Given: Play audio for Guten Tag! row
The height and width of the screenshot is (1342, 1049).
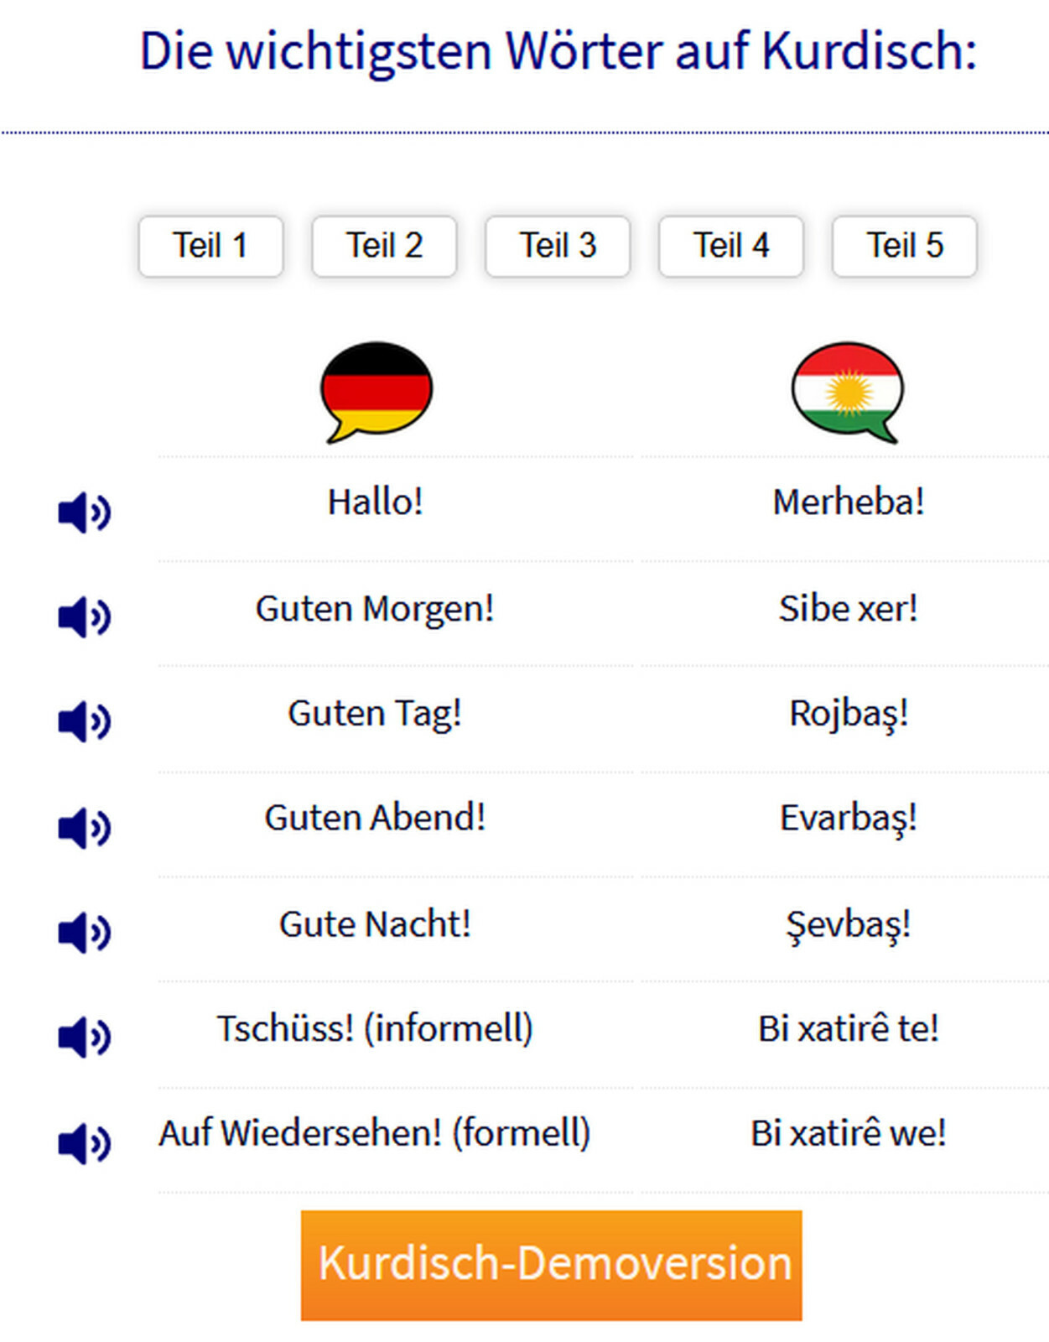Looking at the screenshot, I should [x=84, y=722].
